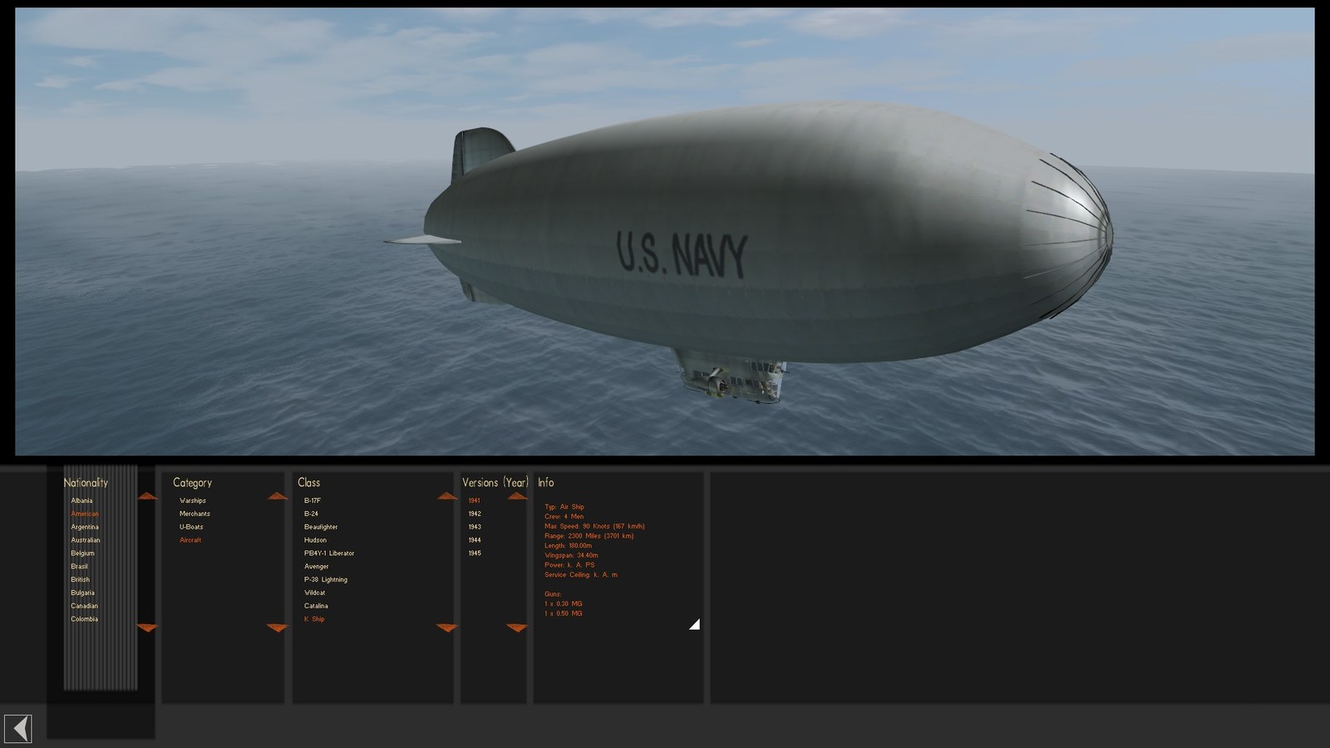
Task: Select P-38 Lightning class
Action: [x=326, y=580]
